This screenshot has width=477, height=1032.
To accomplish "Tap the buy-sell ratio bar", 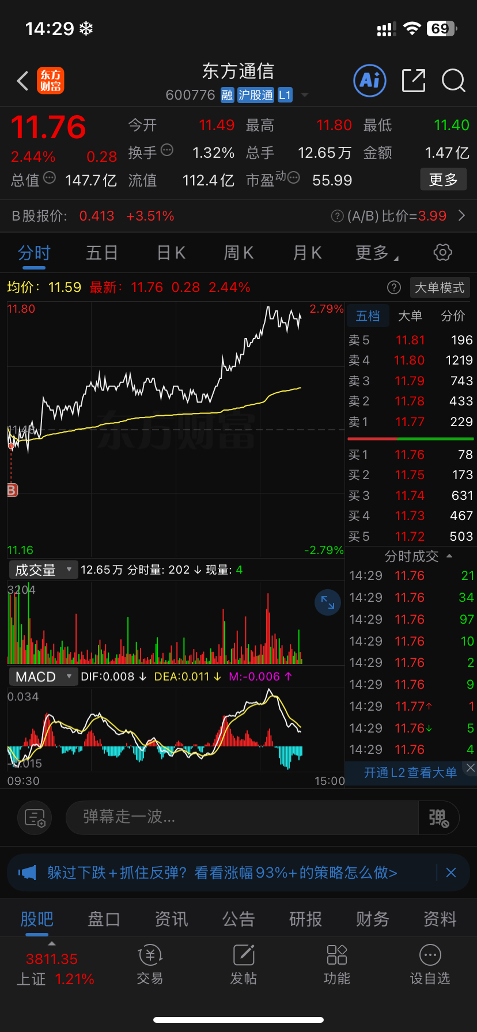I will pyautogui.click(x=410, y=439).
